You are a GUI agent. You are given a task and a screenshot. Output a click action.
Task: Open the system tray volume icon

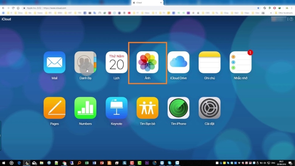pos(265,163)
